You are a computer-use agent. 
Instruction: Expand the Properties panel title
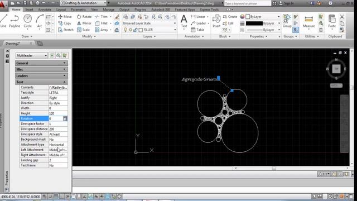pyautogui.click(x=258, y=36)
